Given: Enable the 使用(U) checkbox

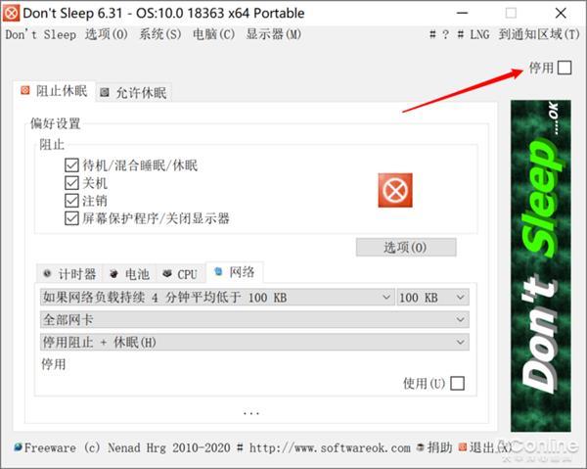Looking at the screenshot, I should 457,383.
